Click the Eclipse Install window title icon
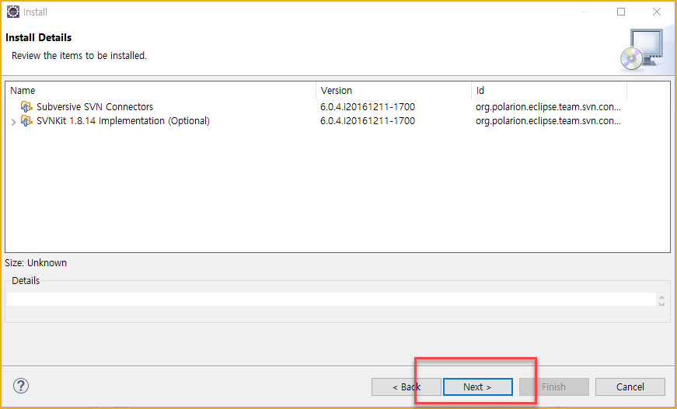This screenshot has width=677, height=409. (x=13, y=12)
